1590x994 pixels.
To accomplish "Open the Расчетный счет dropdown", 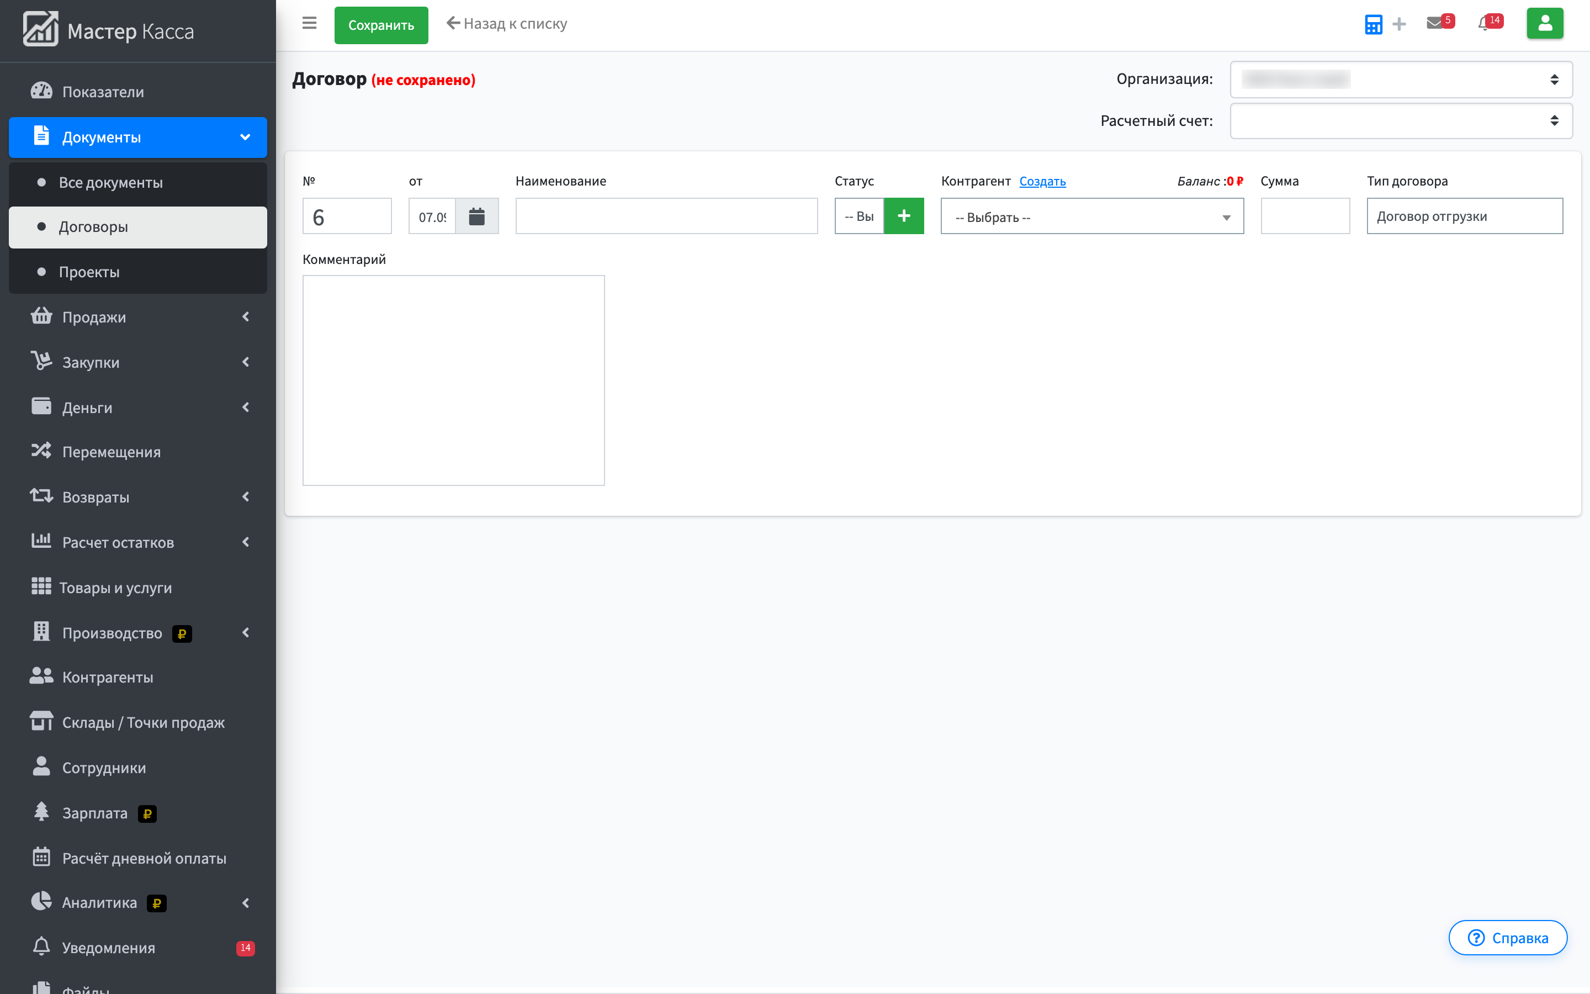I will [1401, 120].
